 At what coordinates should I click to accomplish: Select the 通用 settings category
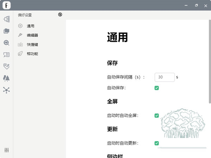[31, 26]
